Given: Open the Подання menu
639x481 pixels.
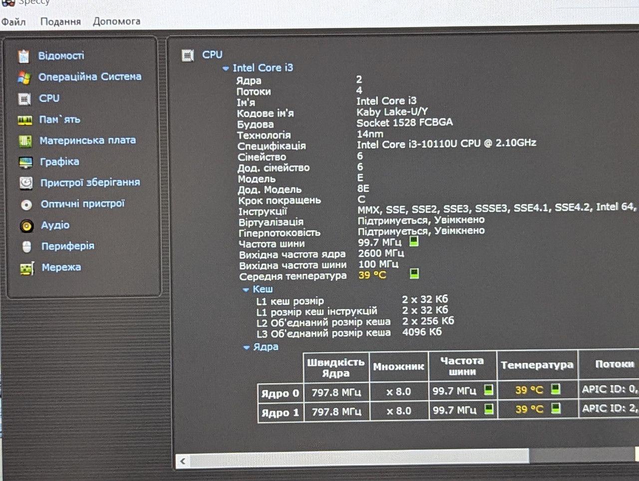Looking at the screenshot, I should (x=60, y=22).
